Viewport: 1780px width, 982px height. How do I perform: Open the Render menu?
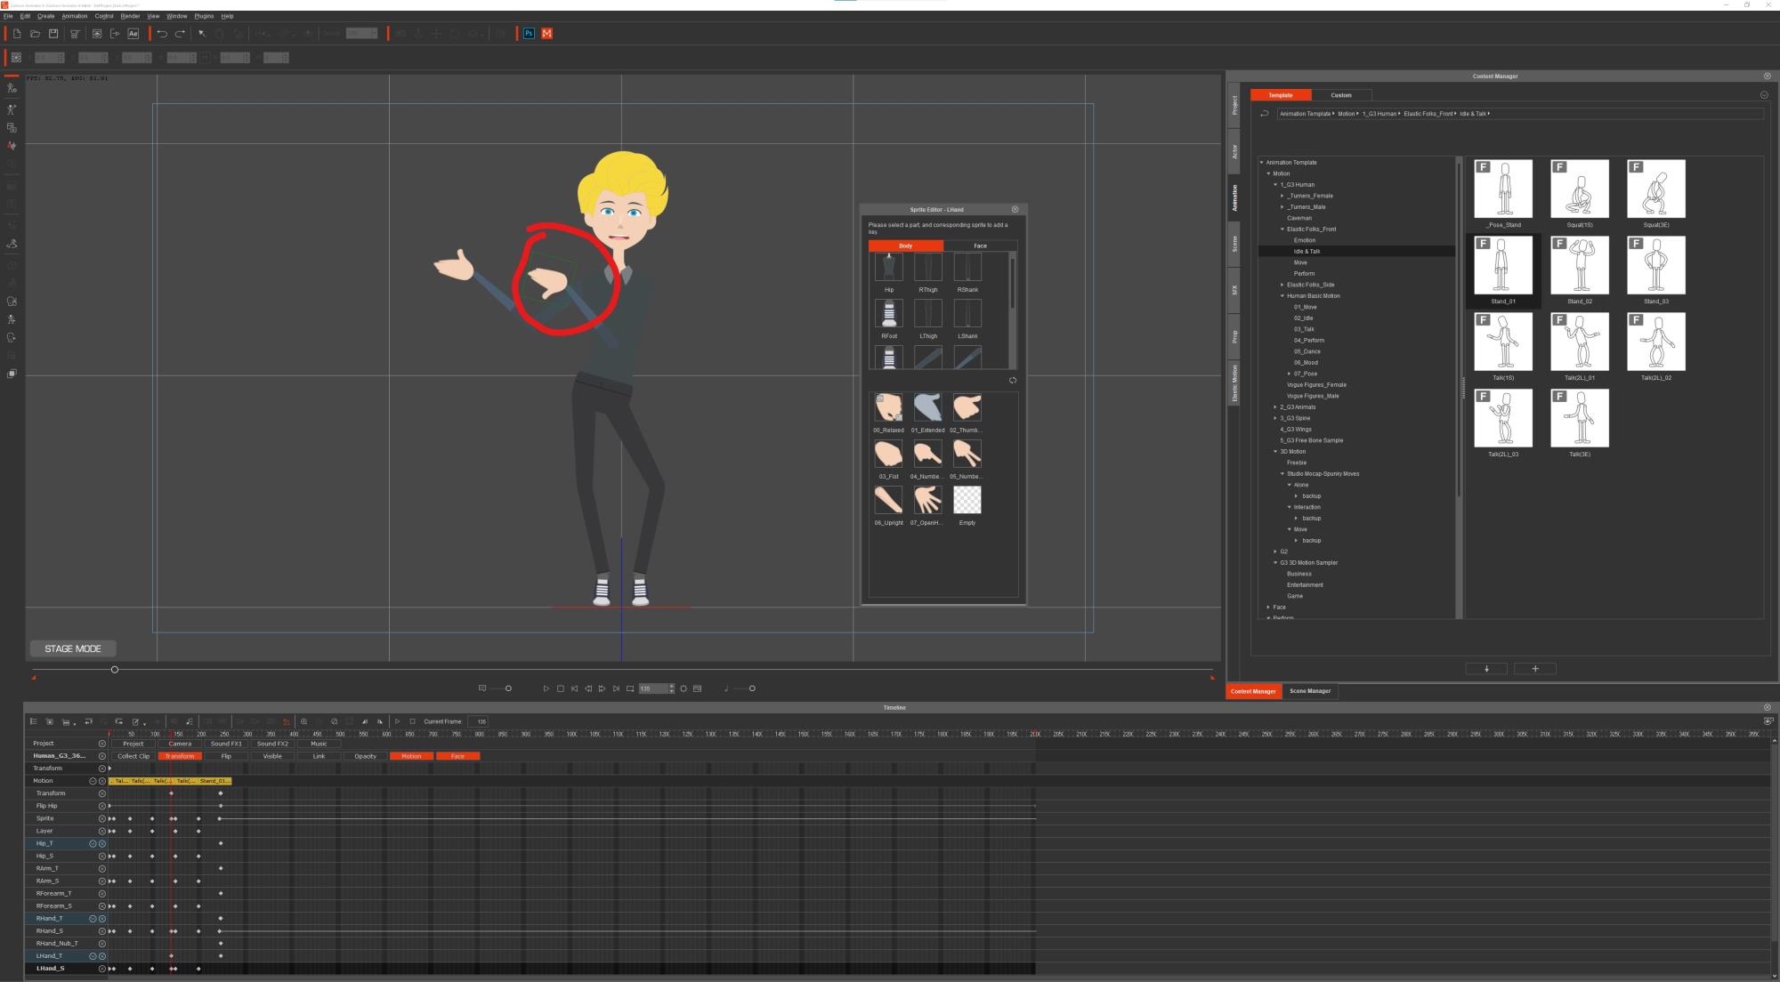pos(130,16)
